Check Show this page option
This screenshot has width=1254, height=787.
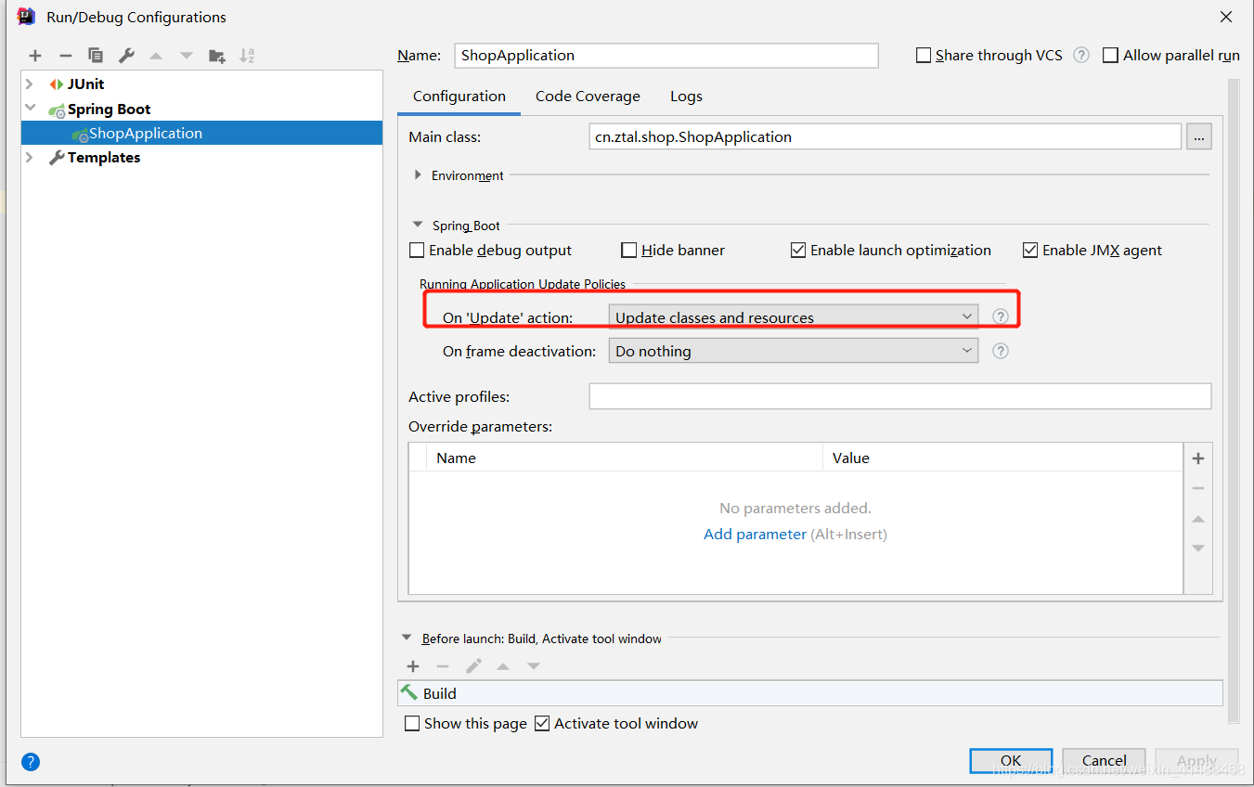tap(412, 724)
